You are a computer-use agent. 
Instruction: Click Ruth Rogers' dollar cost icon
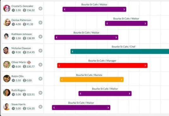tap(24, 95)
